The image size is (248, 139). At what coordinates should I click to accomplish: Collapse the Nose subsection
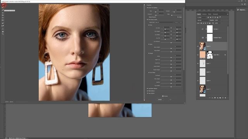[149, 44]
